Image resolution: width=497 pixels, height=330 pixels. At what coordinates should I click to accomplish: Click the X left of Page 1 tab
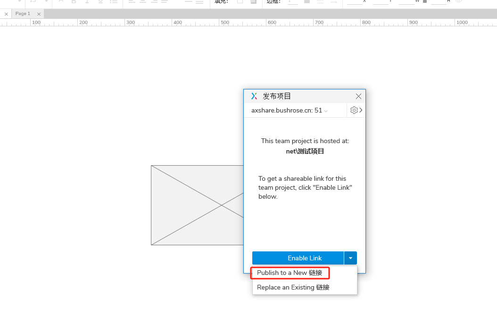pos(6,14)
